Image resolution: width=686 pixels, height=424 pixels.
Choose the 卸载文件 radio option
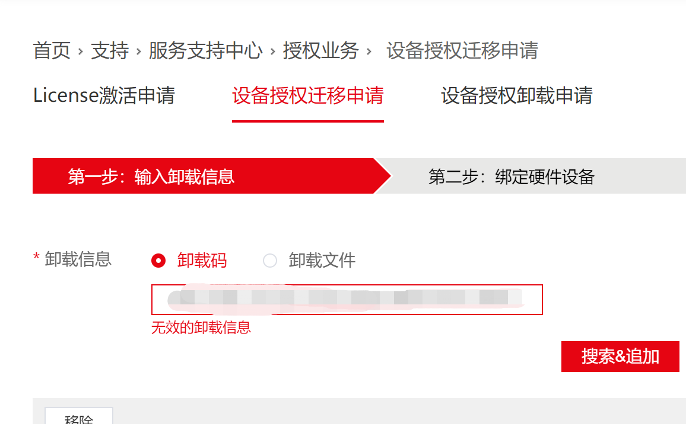(x=270, y=261)
